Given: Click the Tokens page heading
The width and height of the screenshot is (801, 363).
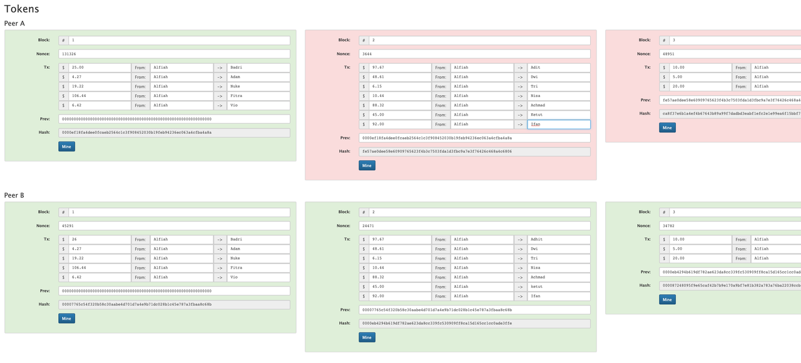Looking at the screenshot, I should click(x=21, y=9).
